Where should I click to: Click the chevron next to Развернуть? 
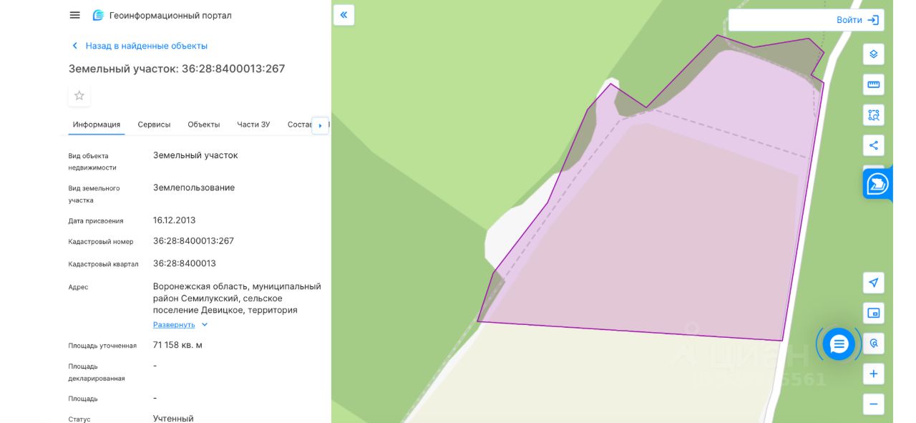coord(205,325)
